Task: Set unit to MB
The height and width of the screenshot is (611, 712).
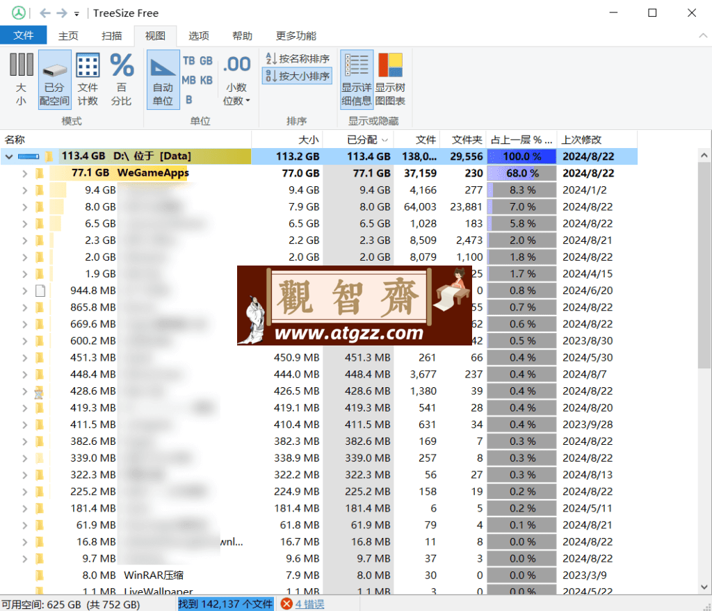Action: (x=189, y=81)
